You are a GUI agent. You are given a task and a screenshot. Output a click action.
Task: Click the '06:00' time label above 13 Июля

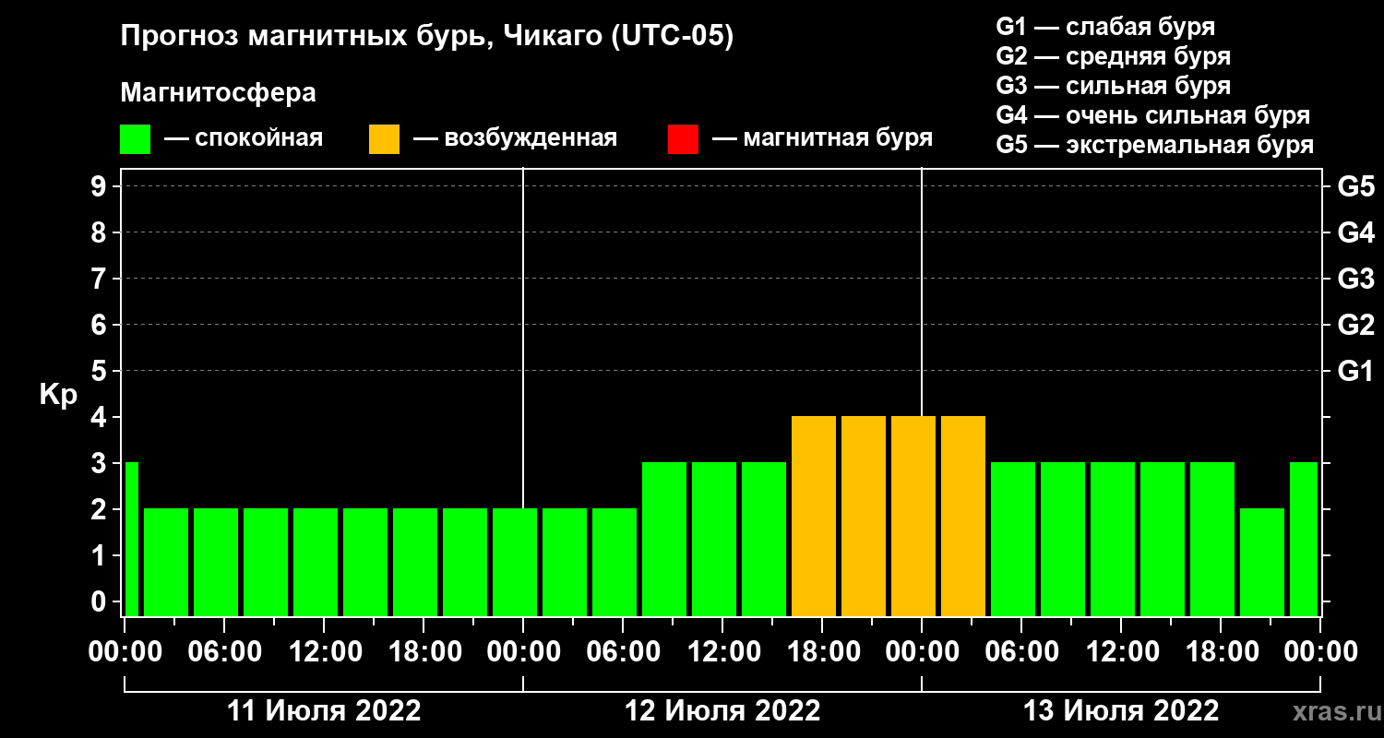point(1021,651)
